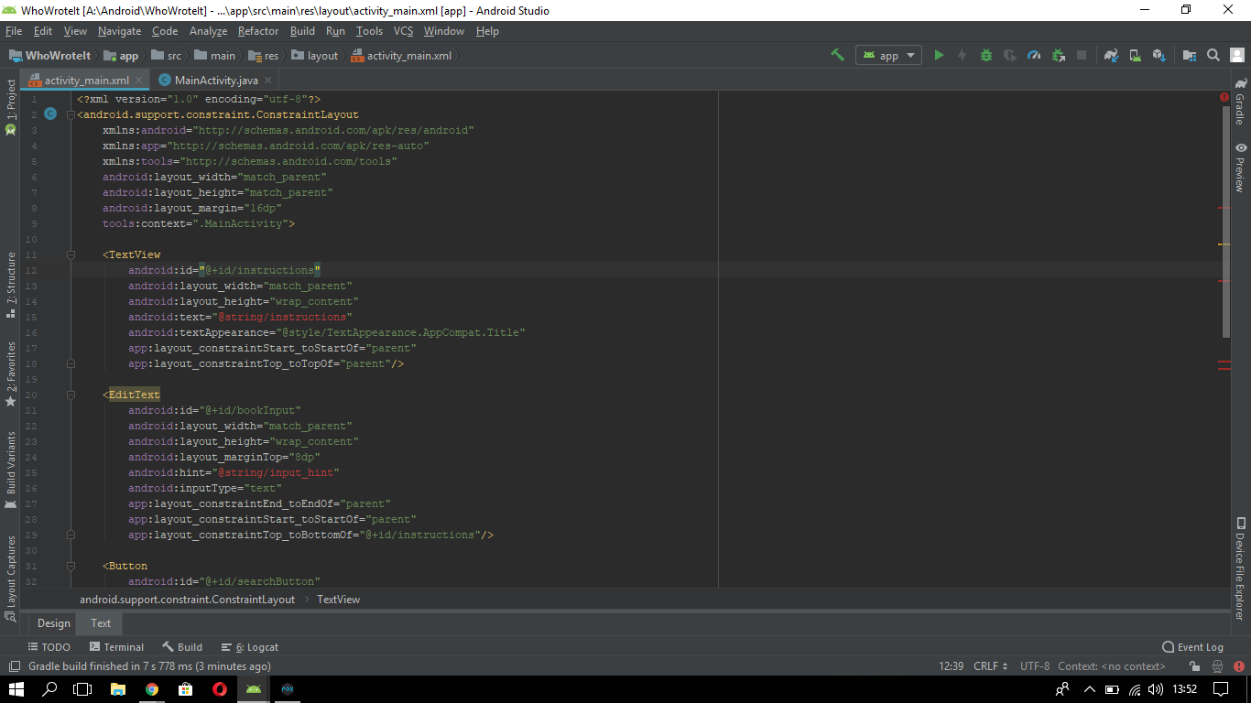Image resolution: width=1251 pixels, height=703 pixels.
Task: Click the Run with Coverage icon
Action: (x=1010, y=55)
